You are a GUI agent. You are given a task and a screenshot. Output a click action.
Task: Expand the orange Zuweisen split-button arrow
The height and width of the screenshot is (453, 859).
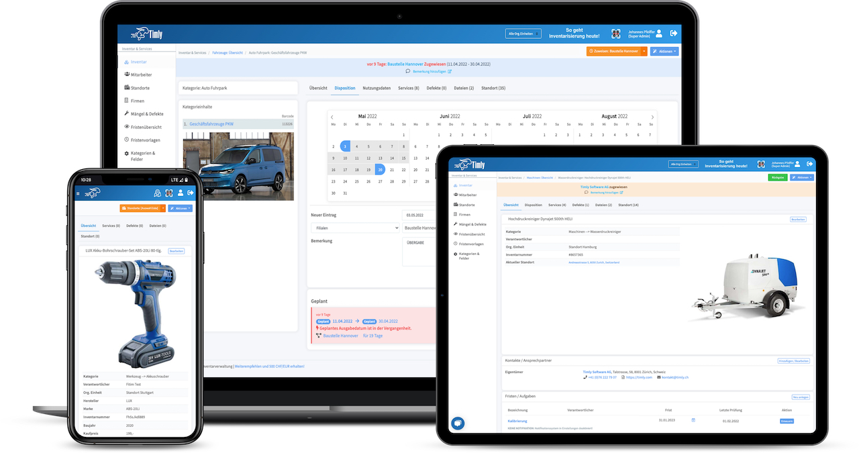pyautogui.click(x=644, y=51)
